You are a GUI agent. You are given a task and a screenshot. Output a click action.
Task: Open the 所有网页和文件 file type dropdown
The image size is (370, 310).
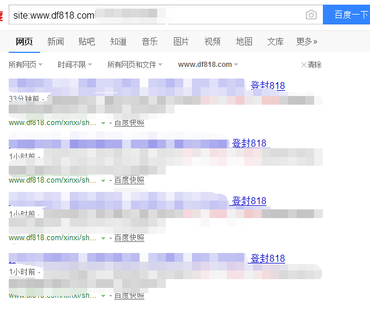click(x=135, y=65)
